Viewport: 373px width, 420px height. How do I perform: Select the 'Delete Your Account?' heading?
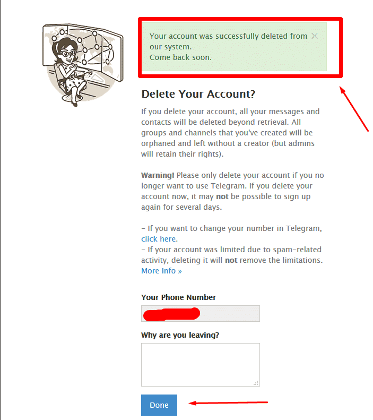click(198, 94)
